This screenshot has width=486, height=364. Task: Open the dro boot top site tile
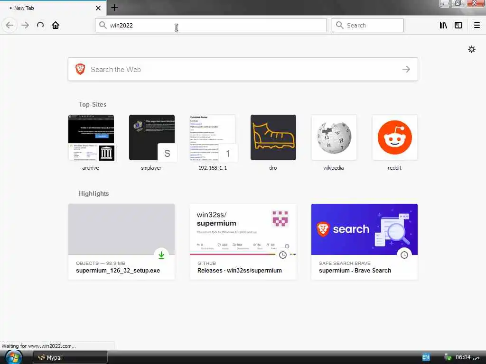pos(273,137)
